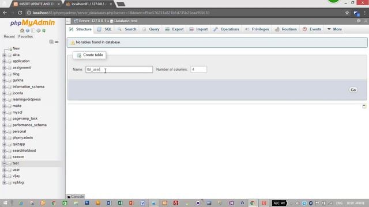369x207 pixels.
Task: Click the unlink-from-main-panel chain icon
Action: [57, 42]
